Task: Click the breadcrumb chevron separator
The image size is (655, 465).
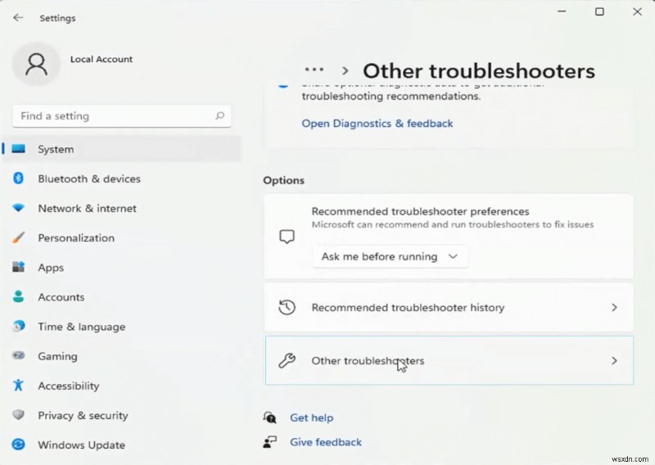Action: click(x=345, y=70)
